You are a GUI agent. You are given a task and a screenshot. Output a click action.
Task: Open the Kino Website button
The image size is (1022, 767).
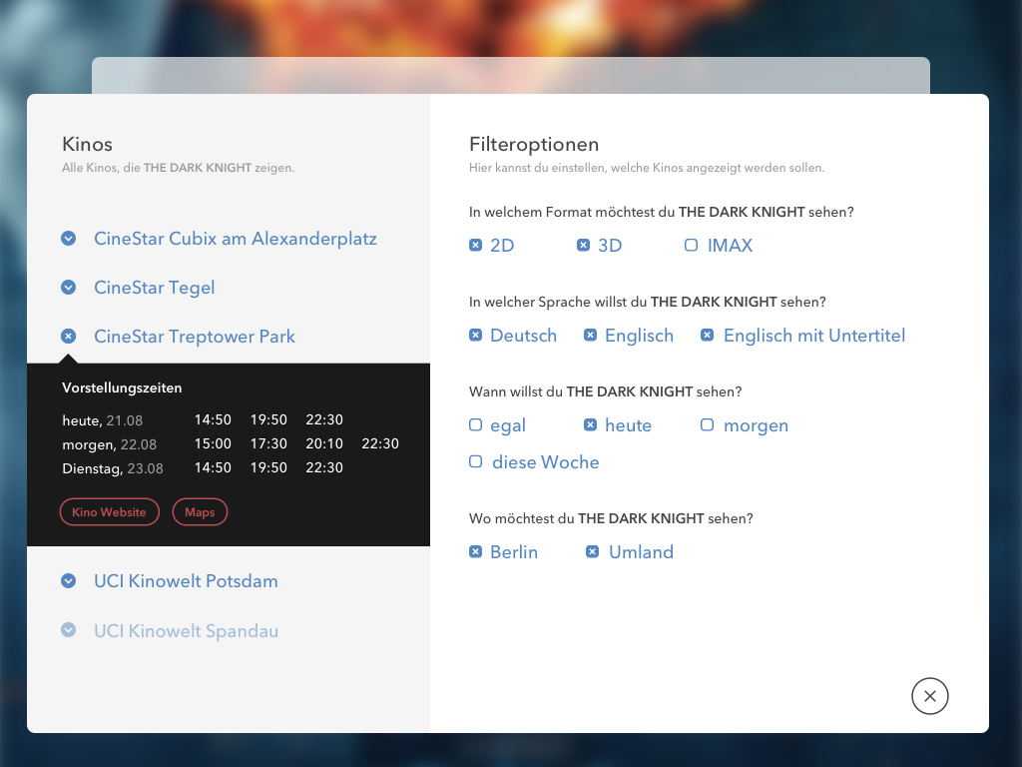[x=110, y=512]
